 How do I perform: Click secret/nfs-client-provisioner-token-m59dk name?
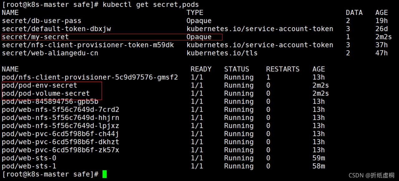pos(88,45)
